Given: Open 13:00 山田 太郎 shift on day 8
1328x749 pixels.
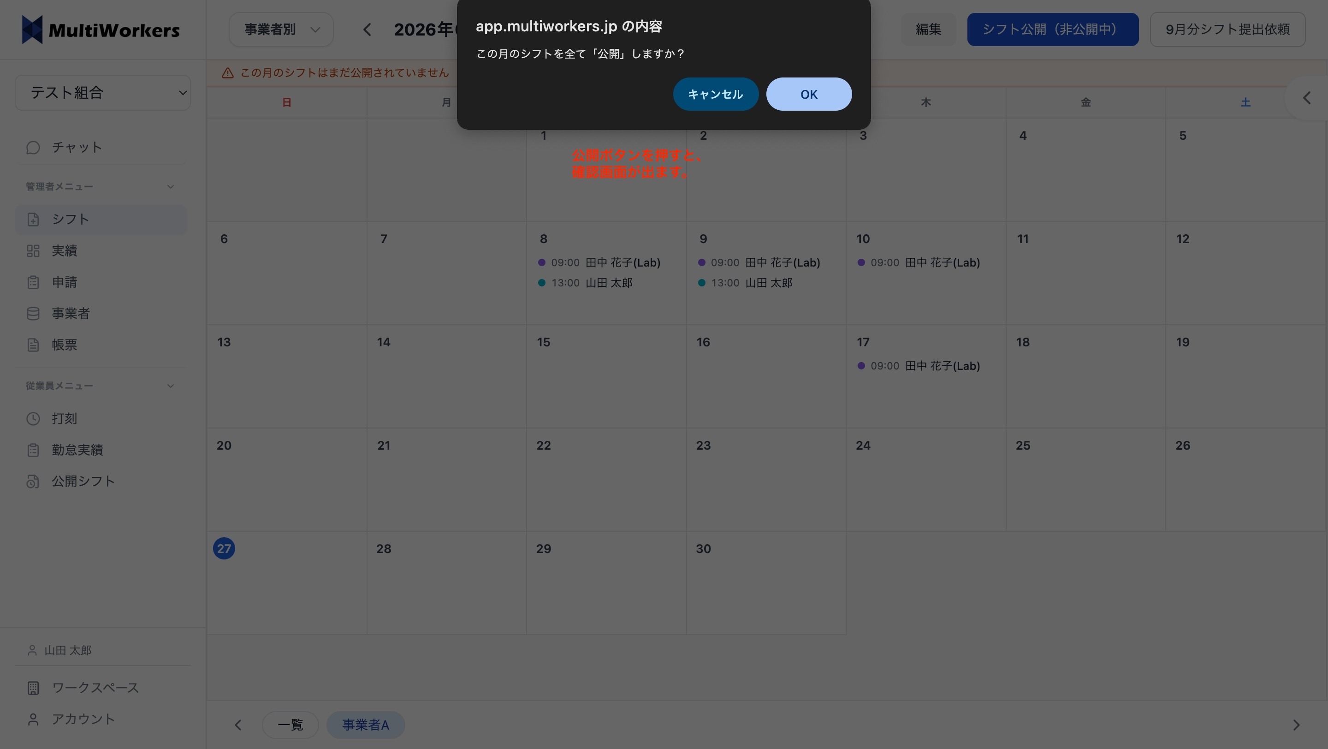Looking at the screenshot, I should coord(585,283).
